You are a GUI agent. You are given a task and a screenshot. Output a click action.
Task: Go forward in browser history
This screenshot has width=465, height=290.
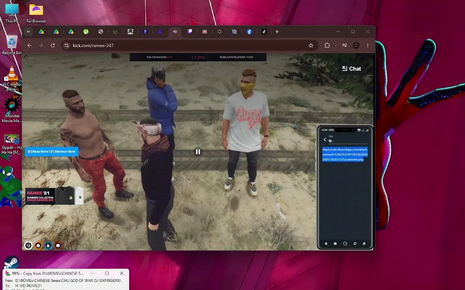point(41,46)
